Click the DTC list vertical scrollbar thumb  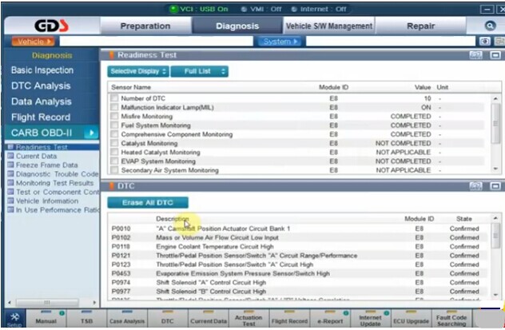495,236
